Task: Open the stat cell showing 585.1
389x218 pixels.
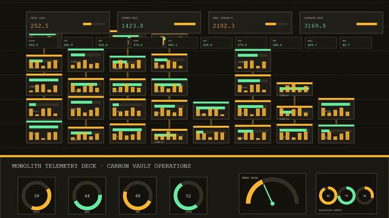Action: (x=181, y=43)
